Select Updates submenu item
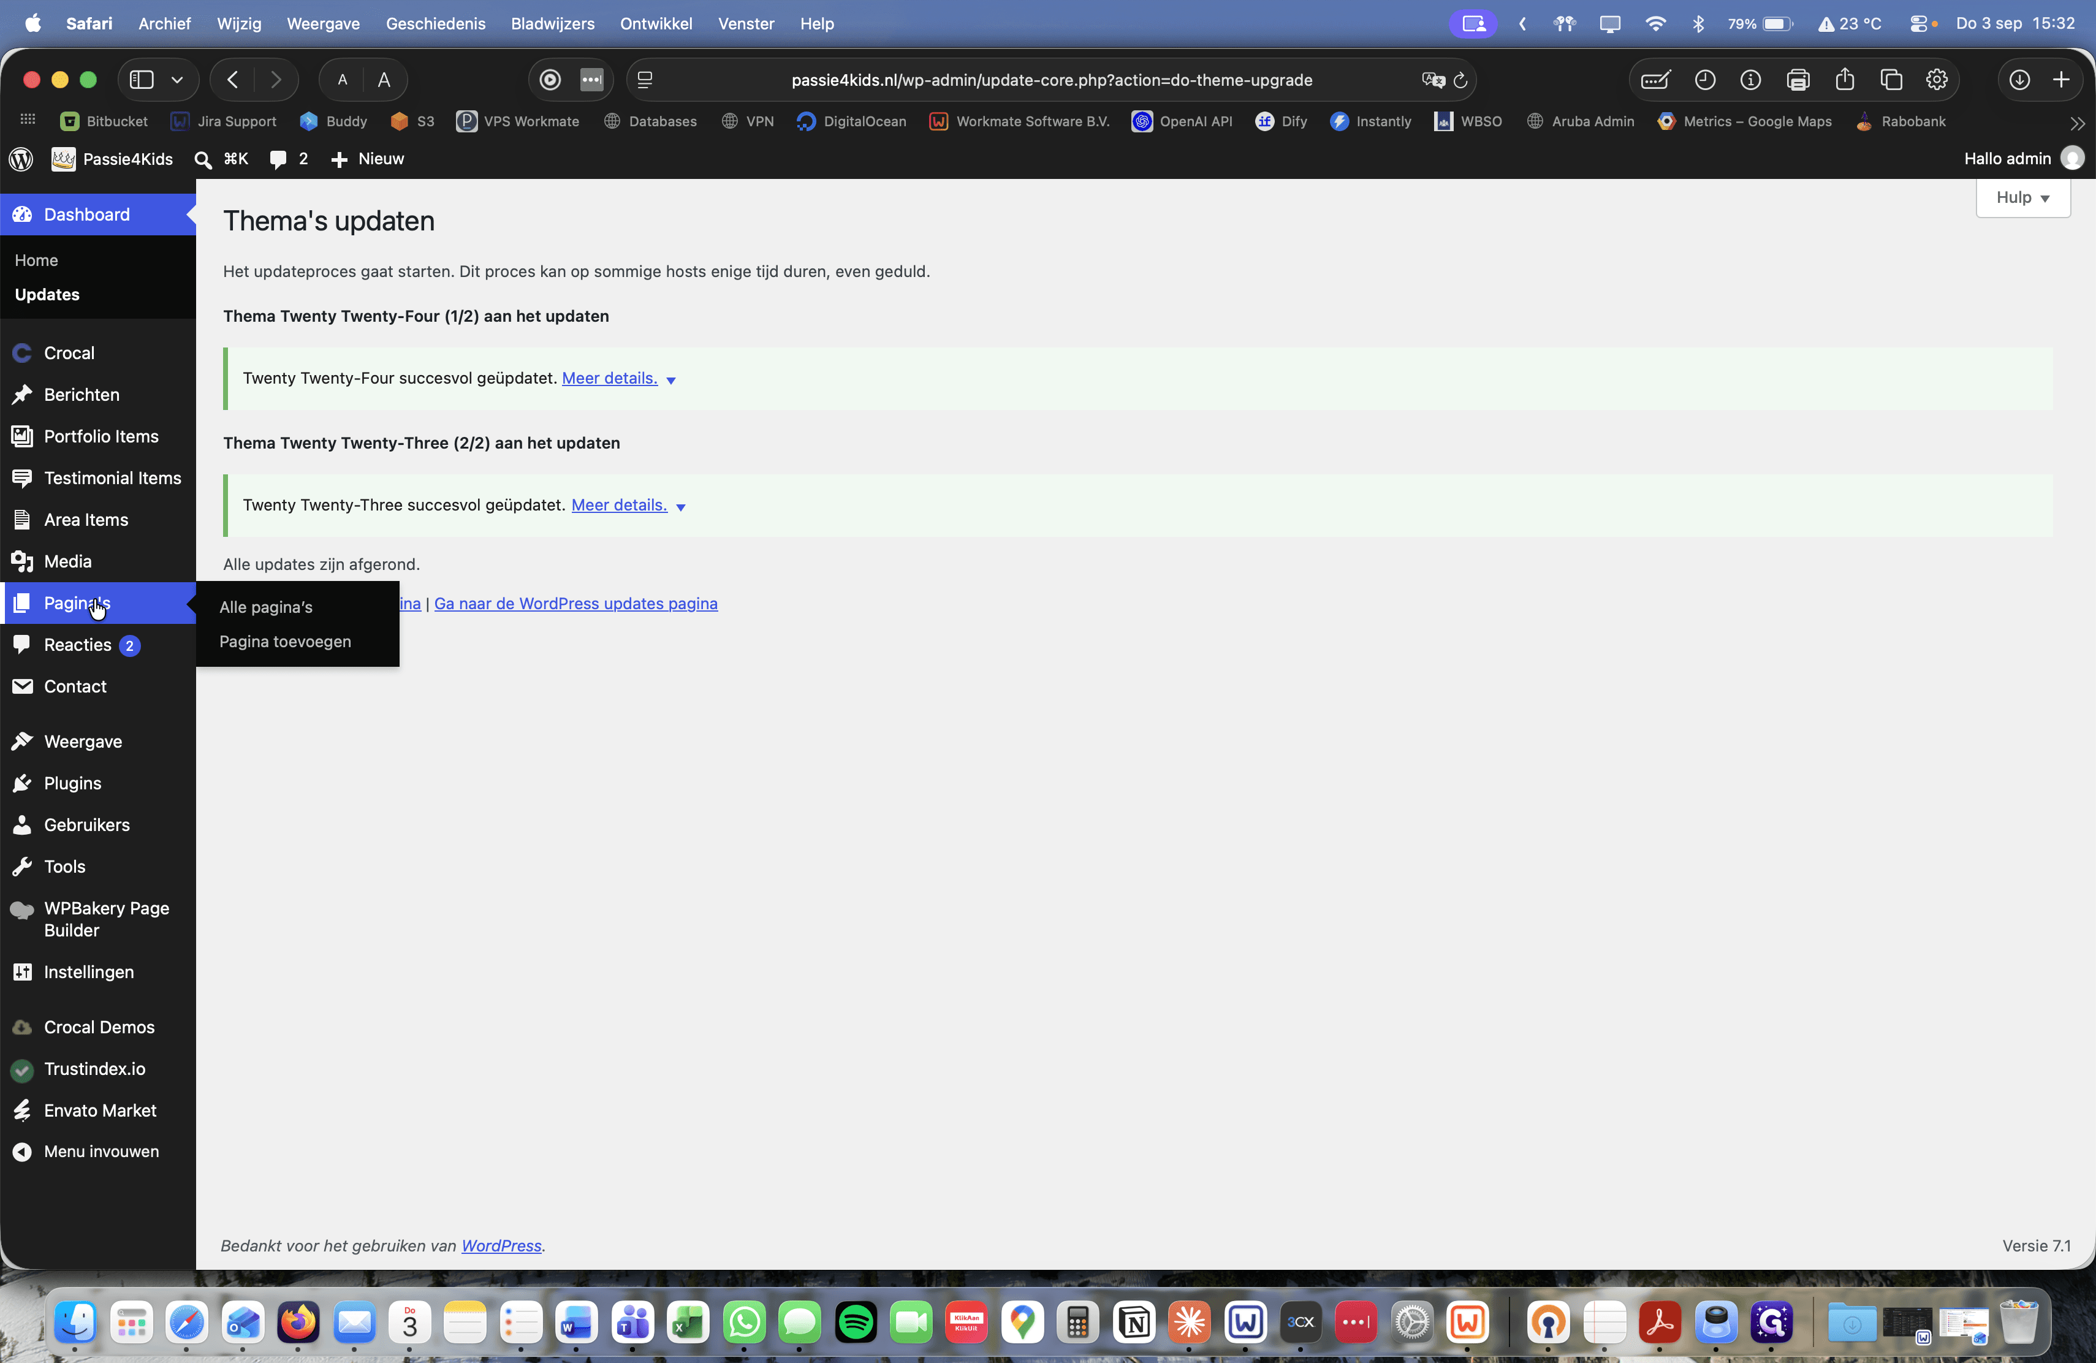 coord(47,294)
